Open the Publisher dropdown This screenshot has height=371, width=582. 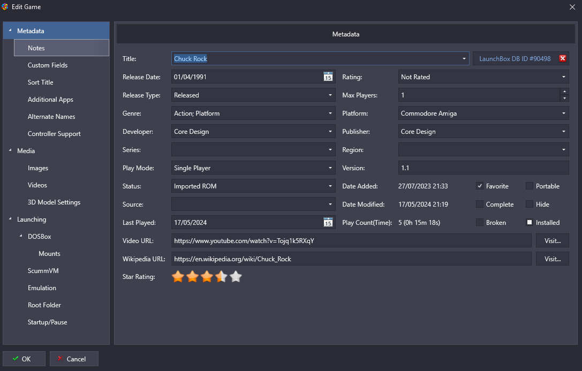pyautogui.click(x=483, y=131)
